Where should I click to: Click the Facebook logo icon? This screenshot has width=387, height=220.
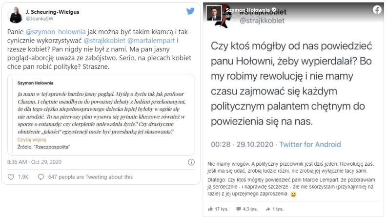point(377,10)
